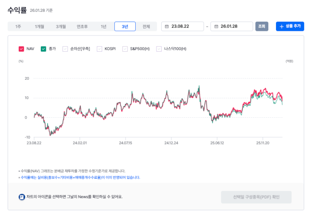The image size is (316, 219).
Task: Click the 24.02.01 x-axis label
Action: click(x=80, y=143)
